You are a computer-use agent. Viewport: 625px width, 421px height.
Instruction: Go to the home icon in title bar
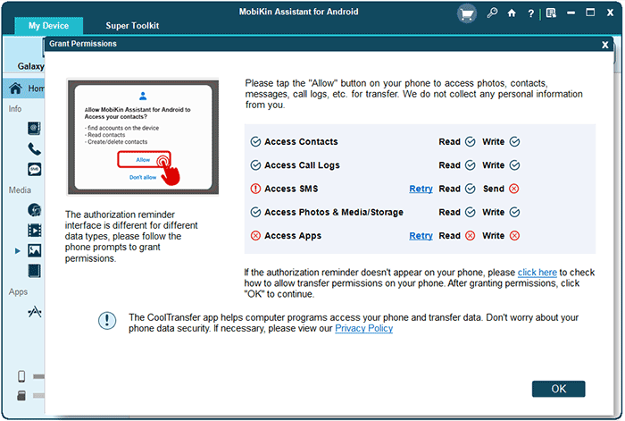[x=512, y=13]
